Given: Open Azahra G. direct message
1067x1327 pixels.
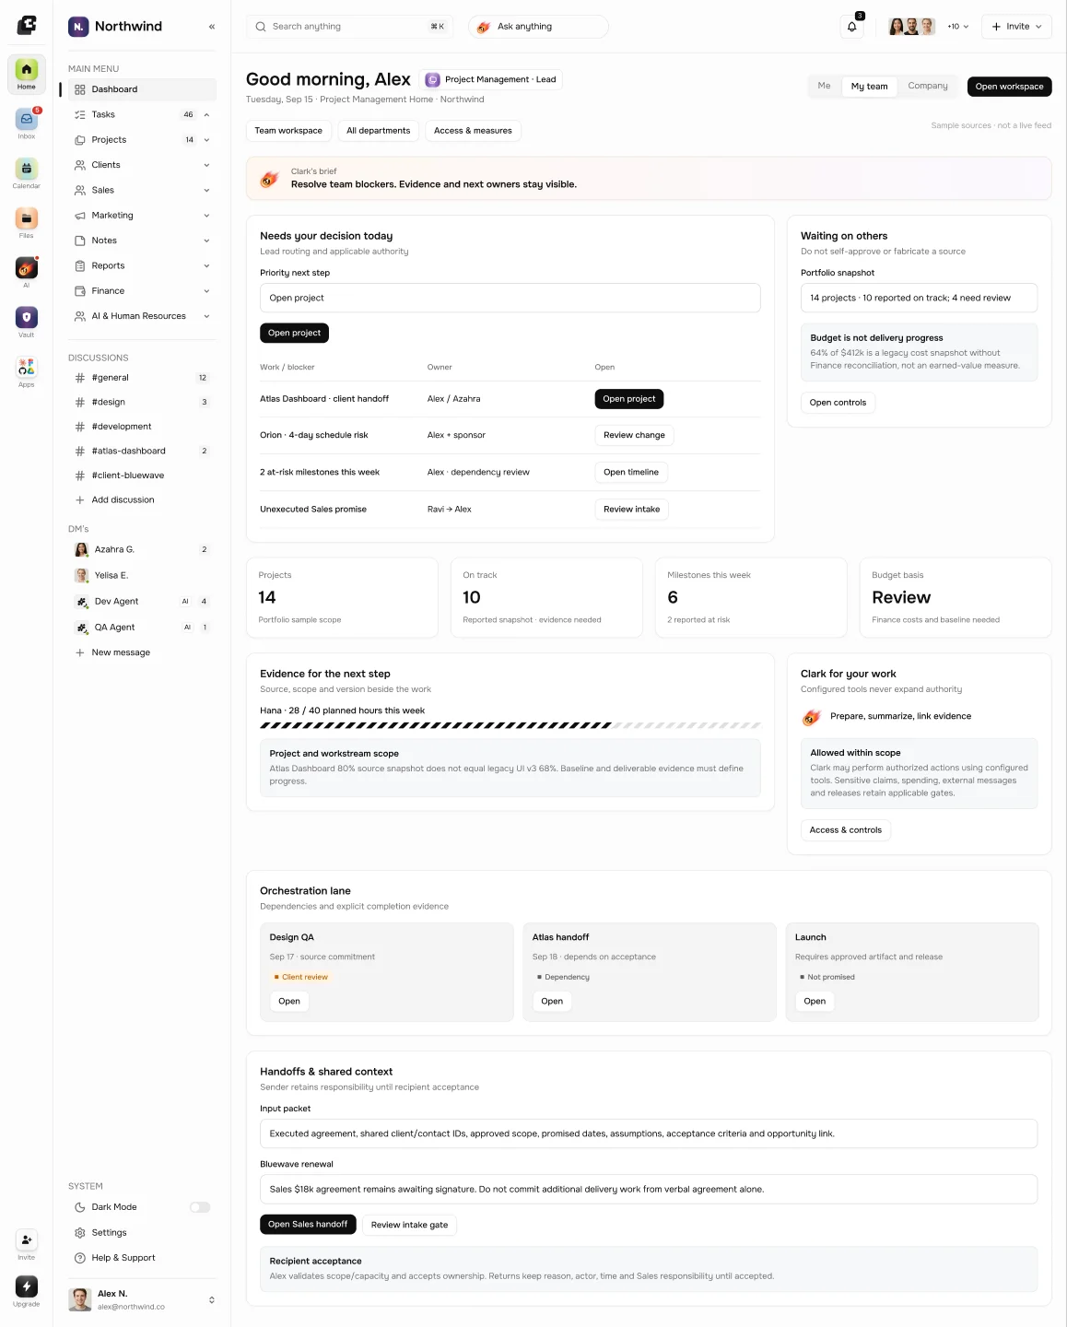Looking at the screenshot, I should 142,549.
